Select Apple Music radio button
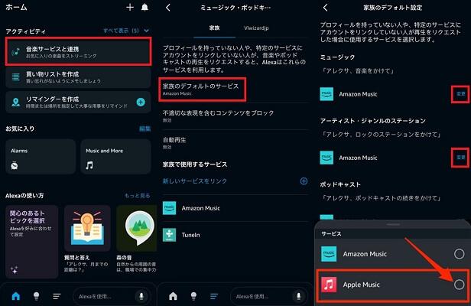Viewport: 471px width, 306px height. [x=459, y=285]
